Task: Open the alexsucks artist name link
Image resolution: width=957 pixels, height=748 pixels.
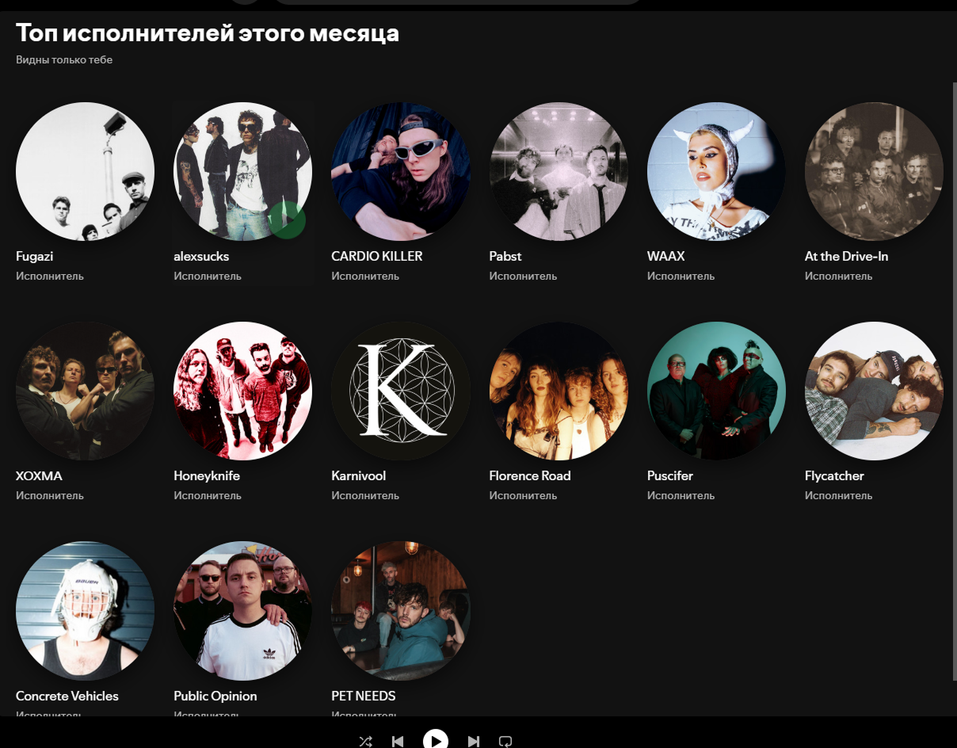Action: [x=201, y=256]
